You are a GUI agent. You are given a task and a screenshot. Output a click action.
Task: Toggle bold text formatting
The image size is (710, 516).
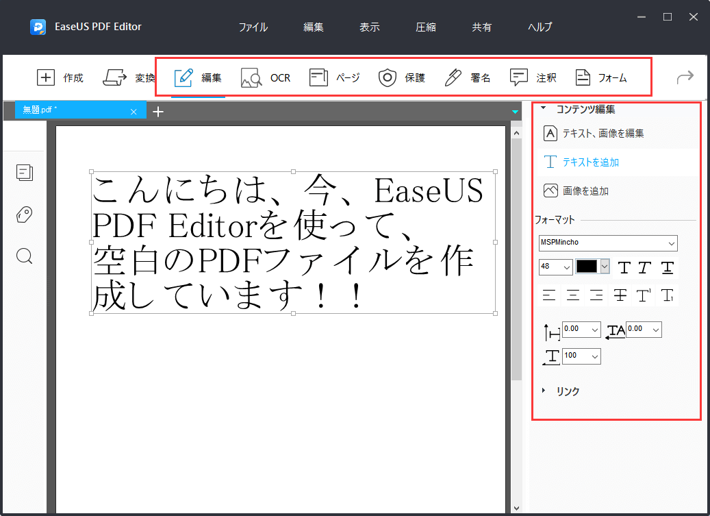pos(623,267)
